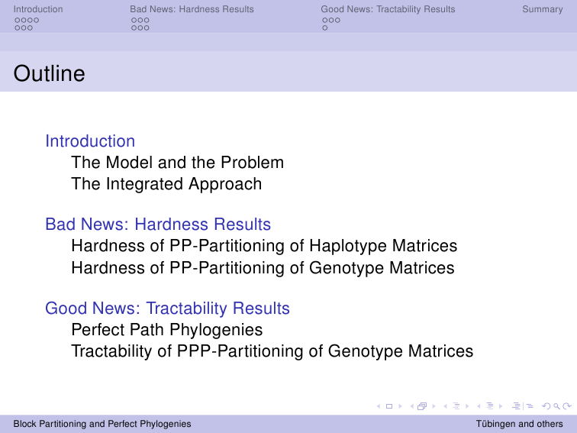
Task: Click the forward redo-arrow navigation icon
Action: point(567,406)
